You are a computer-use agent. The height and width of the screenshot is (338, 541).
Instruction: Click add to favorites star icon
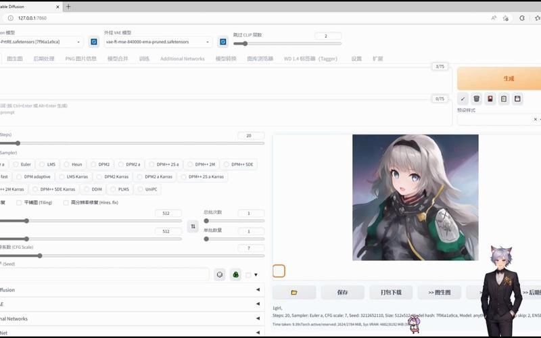pos(506,18)
